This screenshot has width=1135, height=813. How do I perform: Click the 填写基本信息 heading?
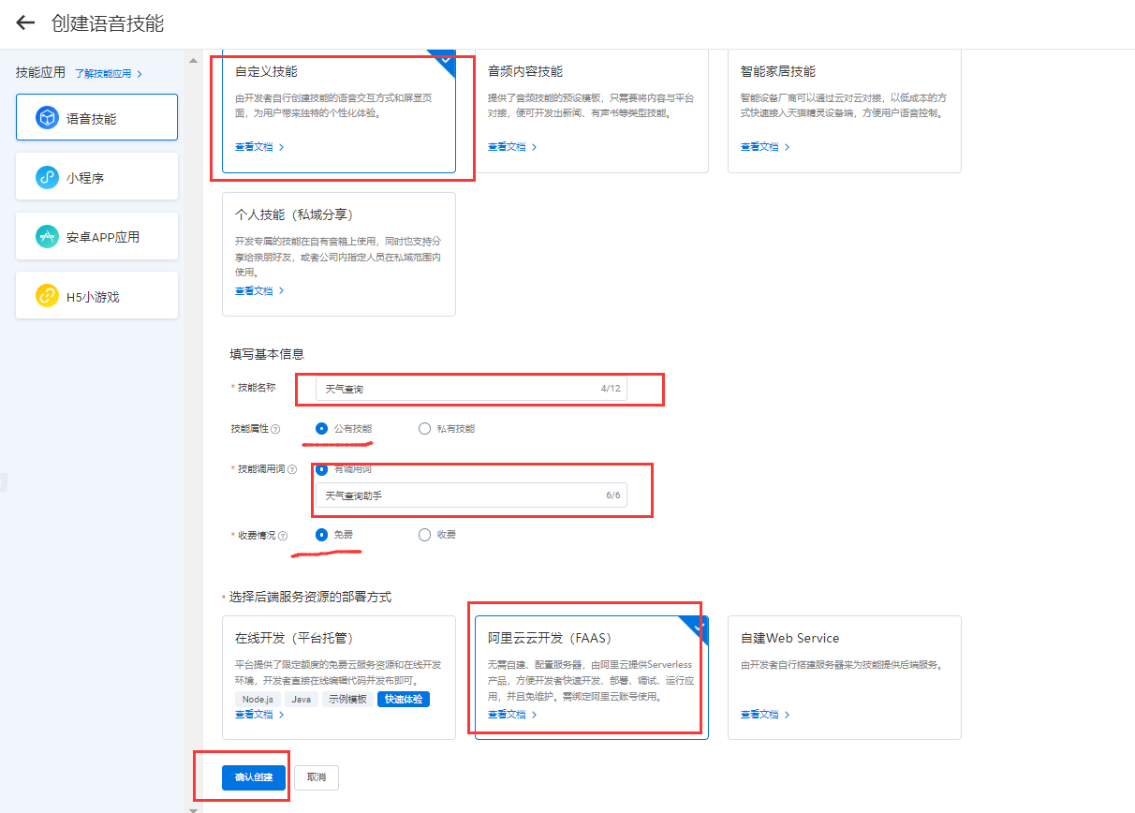[267, 354]
